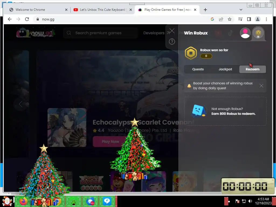This screenshot has width=276, height=207.
Task: Open the Echocalypse game thumbnail
Action: pos(67,127)
